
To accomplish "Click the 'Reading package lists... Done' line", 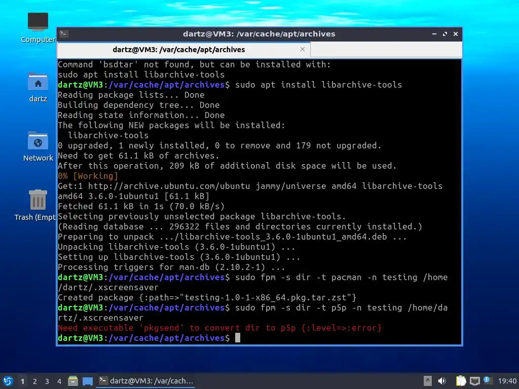I will click(x=131, y=95).
